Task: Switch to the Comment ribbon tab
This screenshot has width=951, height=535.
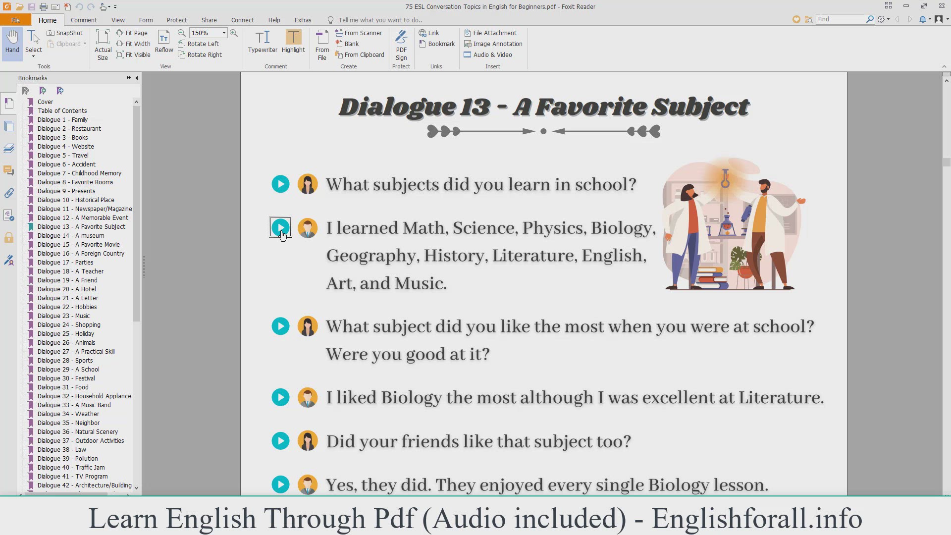Action: tap(84, 20)
